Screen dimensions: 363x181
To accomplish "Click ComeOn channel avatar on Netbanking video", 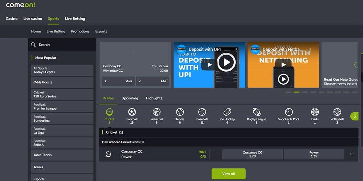I will pos(255,49).
